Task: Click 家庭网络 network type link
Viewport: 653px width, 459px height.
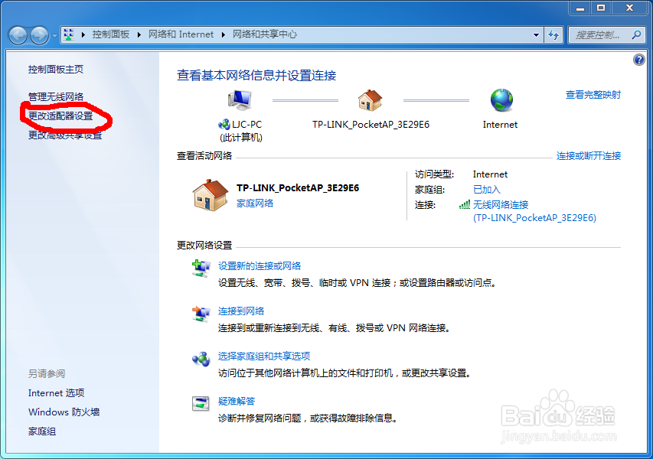Action: [x=255, y=203]
